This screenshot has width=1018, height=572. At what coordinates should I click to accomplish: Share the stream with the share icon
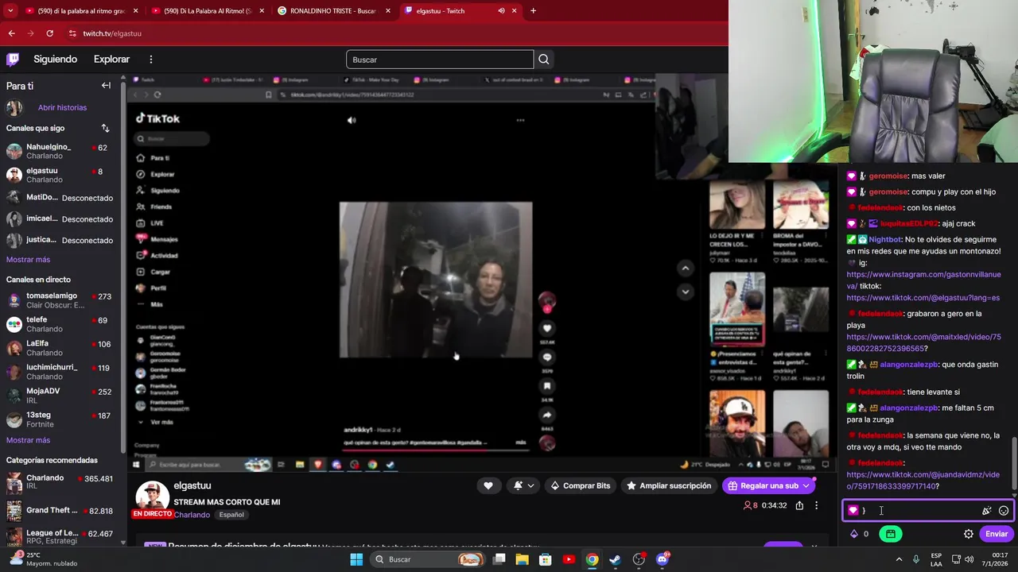pyautogui.click(x=799, y=505)
